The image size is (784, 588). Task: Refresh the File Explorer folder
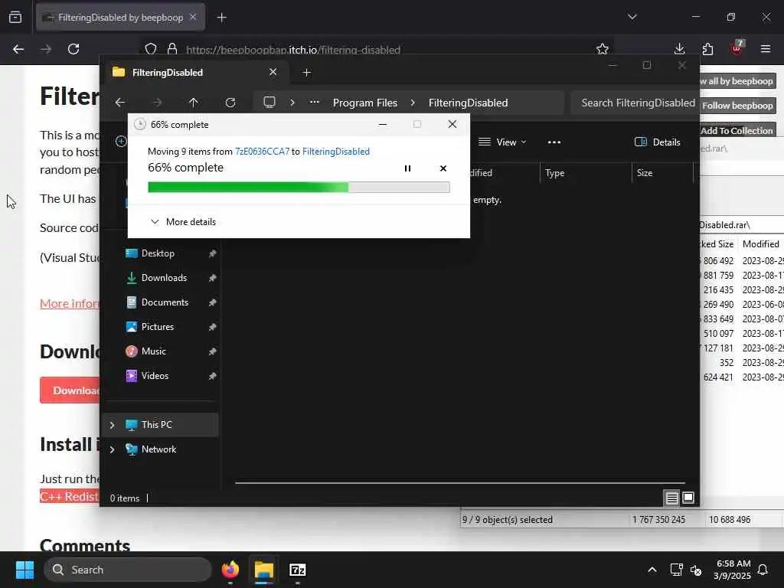tap(230, 103)
